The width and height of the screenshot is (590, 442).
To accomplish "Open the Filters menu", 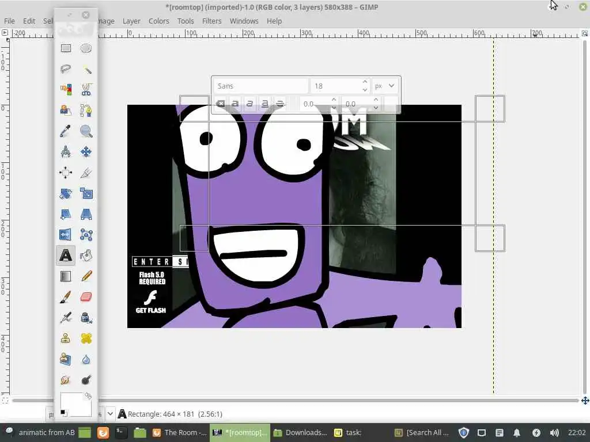I will coord(212,21).
